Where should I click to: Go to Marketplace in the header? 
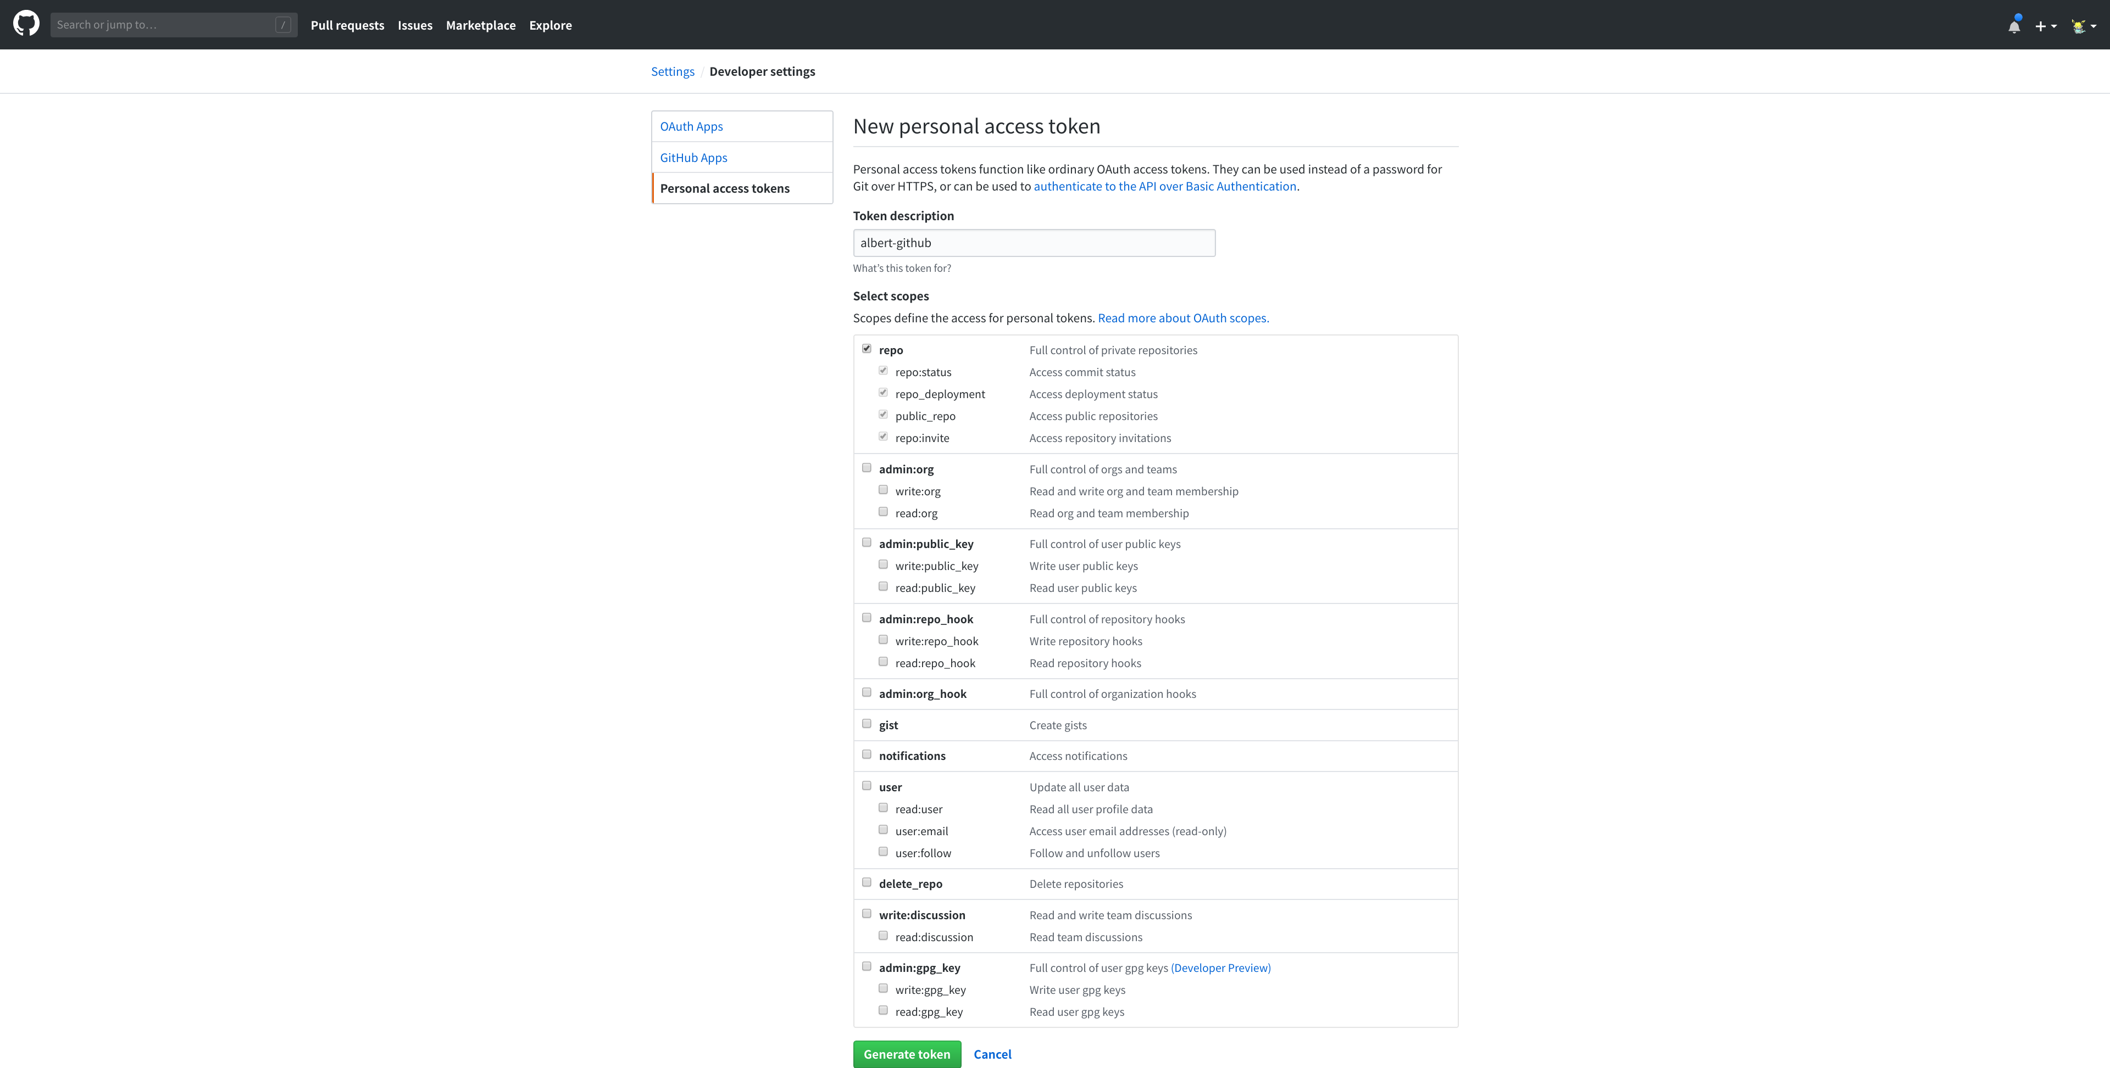[481, 25]
